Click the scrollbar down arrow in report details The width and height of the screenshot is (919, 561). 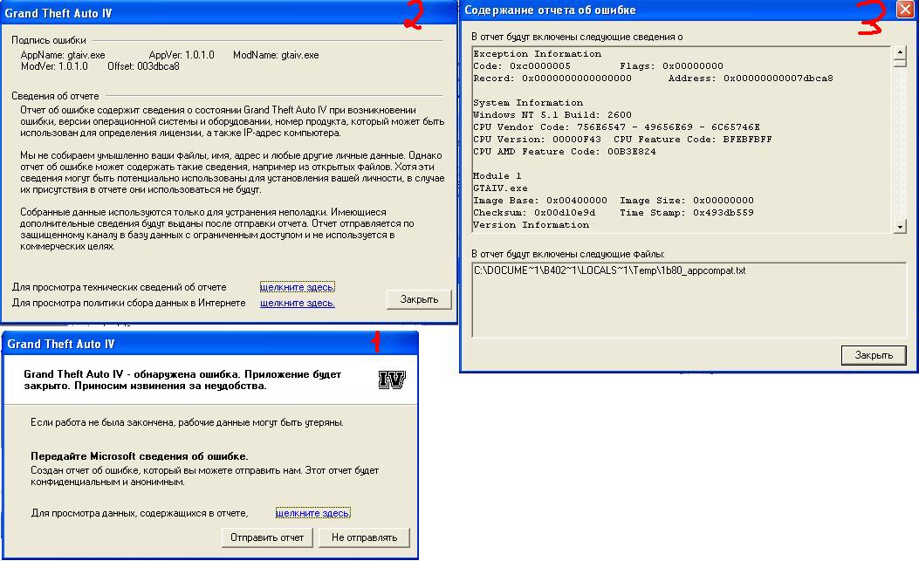[x=901, y=227]
